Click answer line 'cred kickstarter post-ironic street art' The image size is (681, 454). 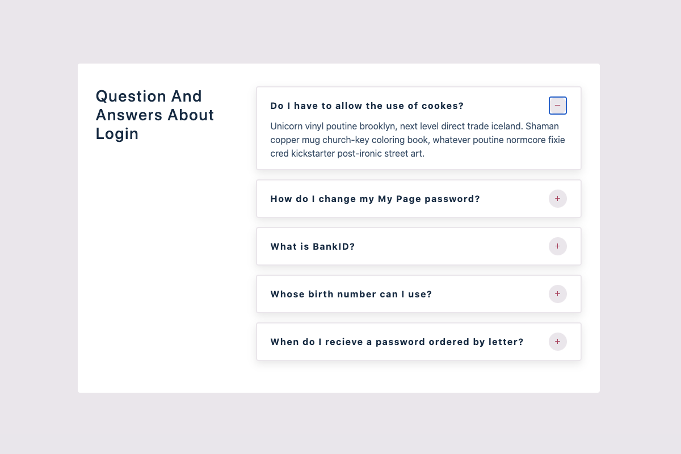pyautogui.click(x=347, y=154)
